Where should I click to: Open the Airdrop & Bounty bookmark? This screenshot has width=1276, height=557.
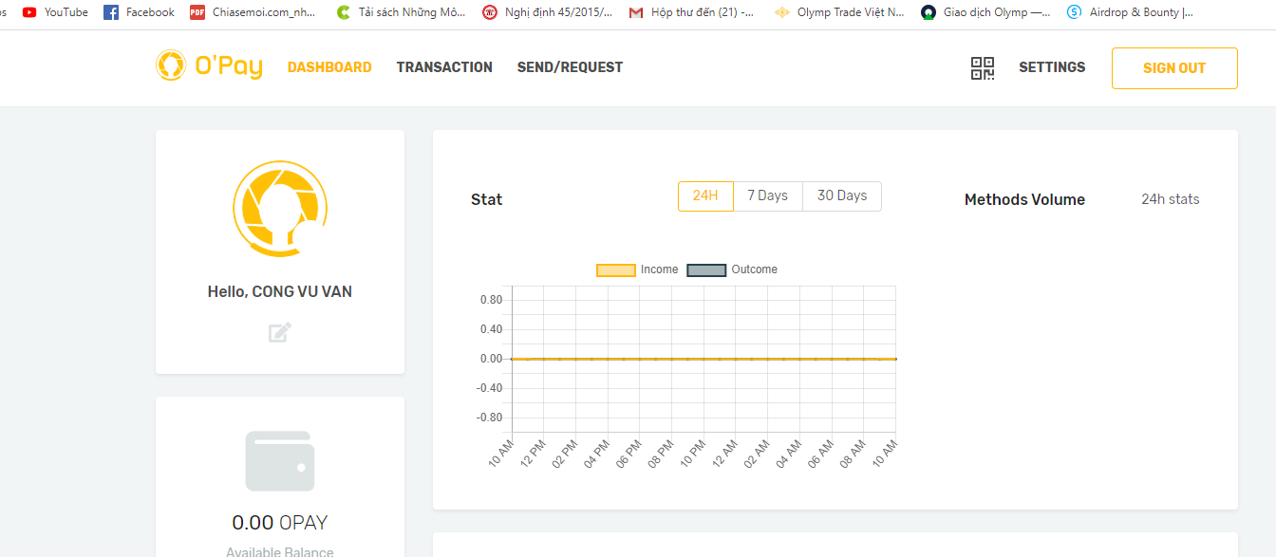pyautogui.click(x=1131, y=12)
